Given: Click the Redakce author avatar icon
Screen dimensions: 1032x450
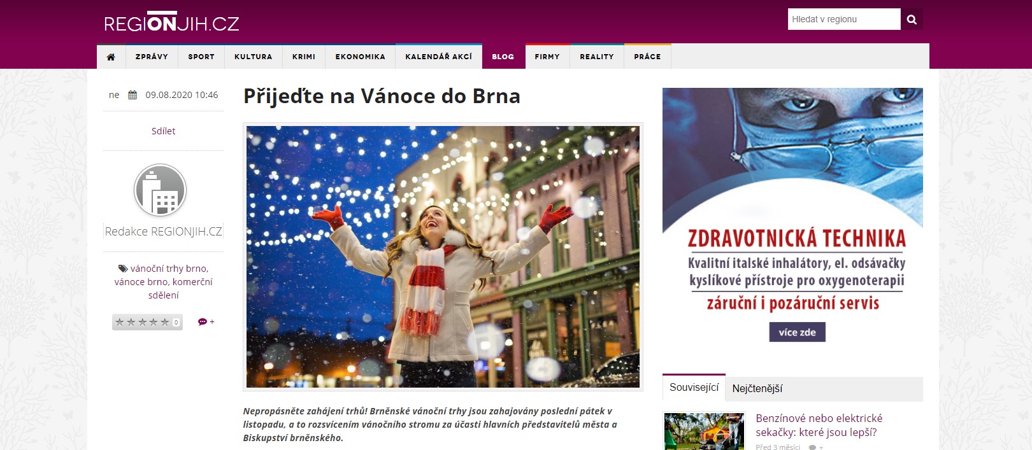Looking at the screenshot, I should pos(161,190).
